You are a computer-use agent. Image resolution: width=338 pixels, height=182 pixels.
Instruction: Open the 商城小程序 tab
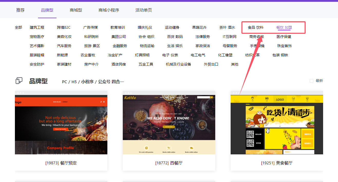click(109, 10)
